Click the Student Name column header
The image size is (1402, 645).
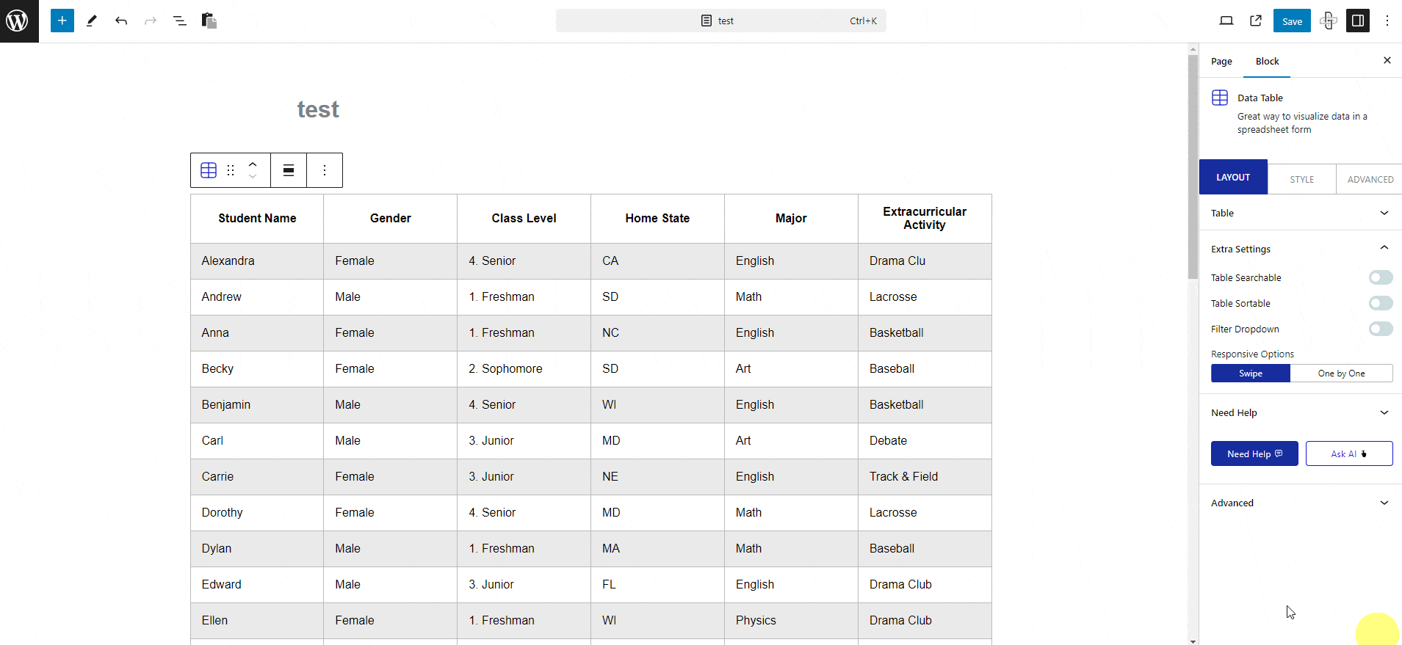pyautogui.click(x=257, y=218)
